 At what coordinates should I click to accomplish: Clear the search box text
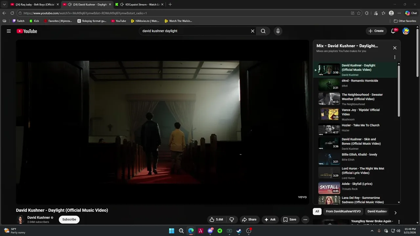pyautogui.click(x=253, y=31)
